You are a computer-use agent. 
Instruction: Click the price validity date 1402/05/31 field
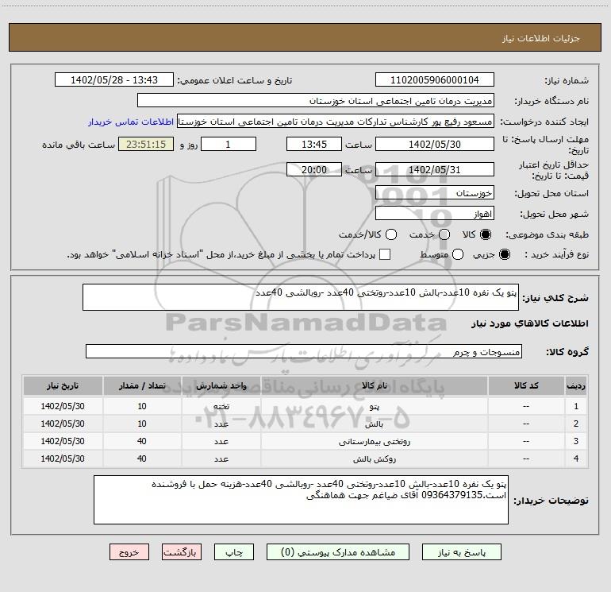tap(435, 169)
